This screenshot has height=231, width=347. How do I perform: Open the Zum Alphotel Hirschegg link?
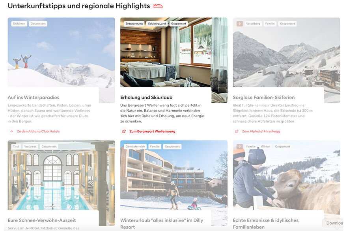tap(261, 131)
